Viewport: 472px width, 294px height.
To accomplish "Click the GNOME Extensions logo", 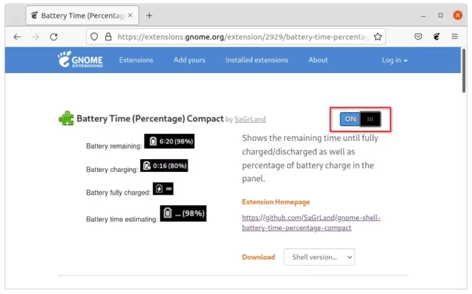I will pyautogui.click(x=80, y=59).
